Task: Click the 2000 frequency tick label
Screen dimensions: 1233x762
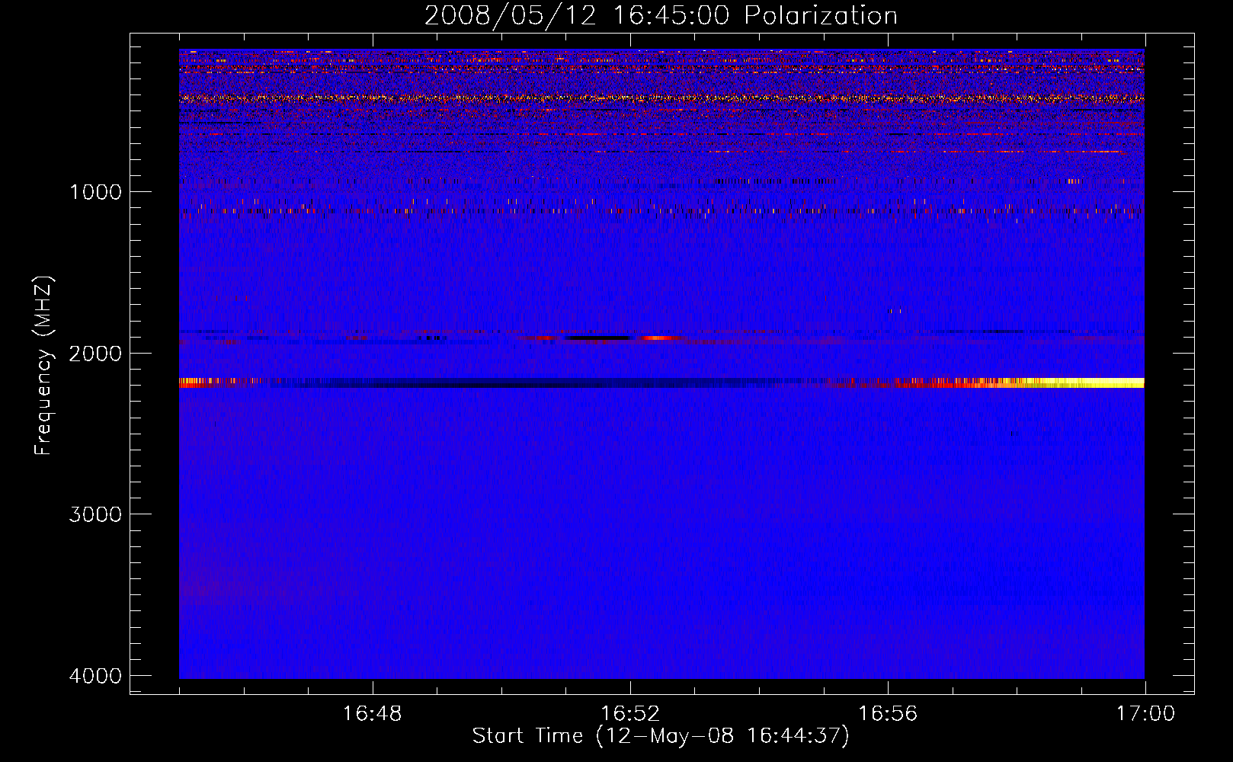Action: [96, 353]
